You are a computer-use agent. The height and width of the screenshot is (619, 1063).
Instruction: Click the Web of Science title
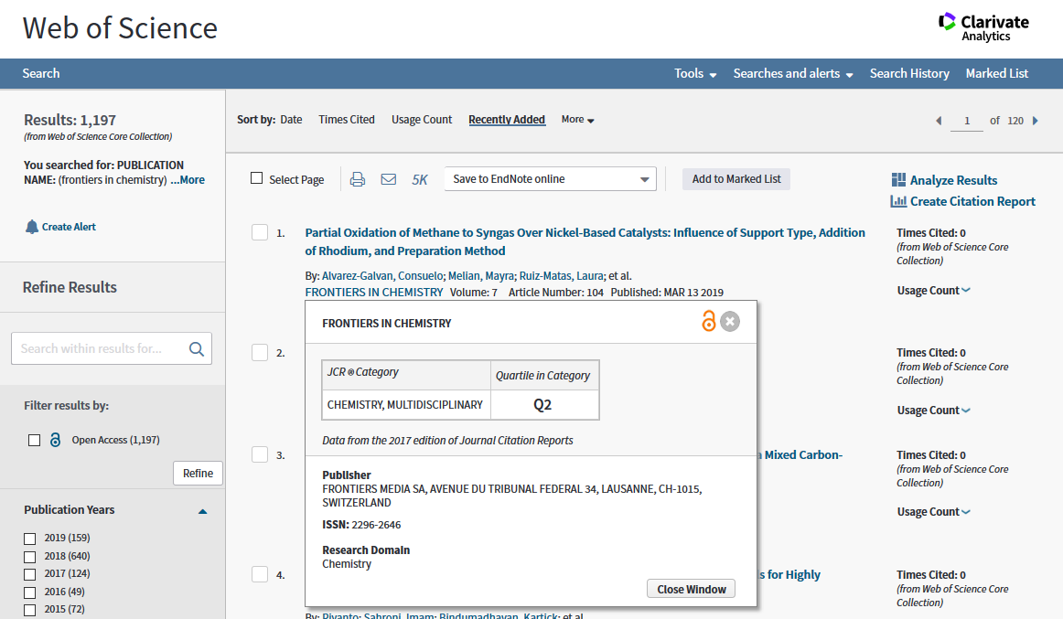click(x=120, y=27)
